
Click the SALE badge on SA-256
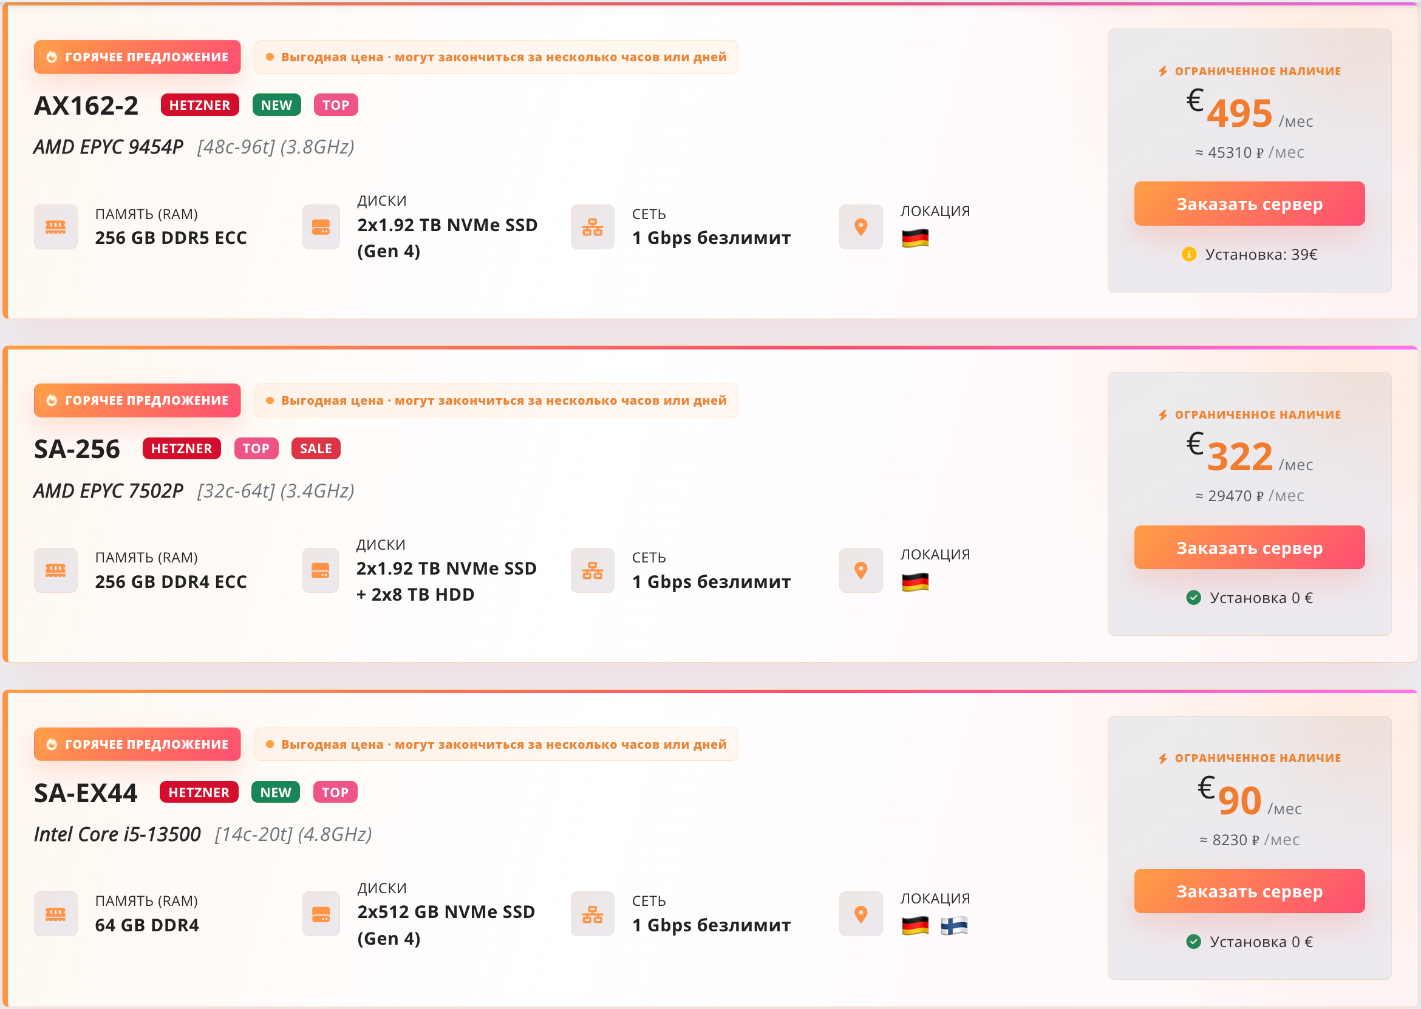316,448
